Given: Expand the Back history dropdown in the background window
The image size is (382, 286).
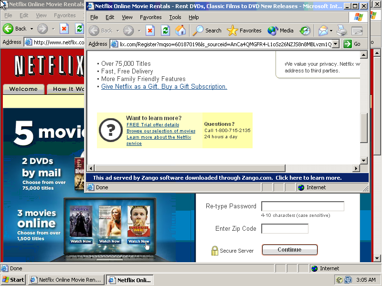Looking at the screenshot, I should [32, 29].
